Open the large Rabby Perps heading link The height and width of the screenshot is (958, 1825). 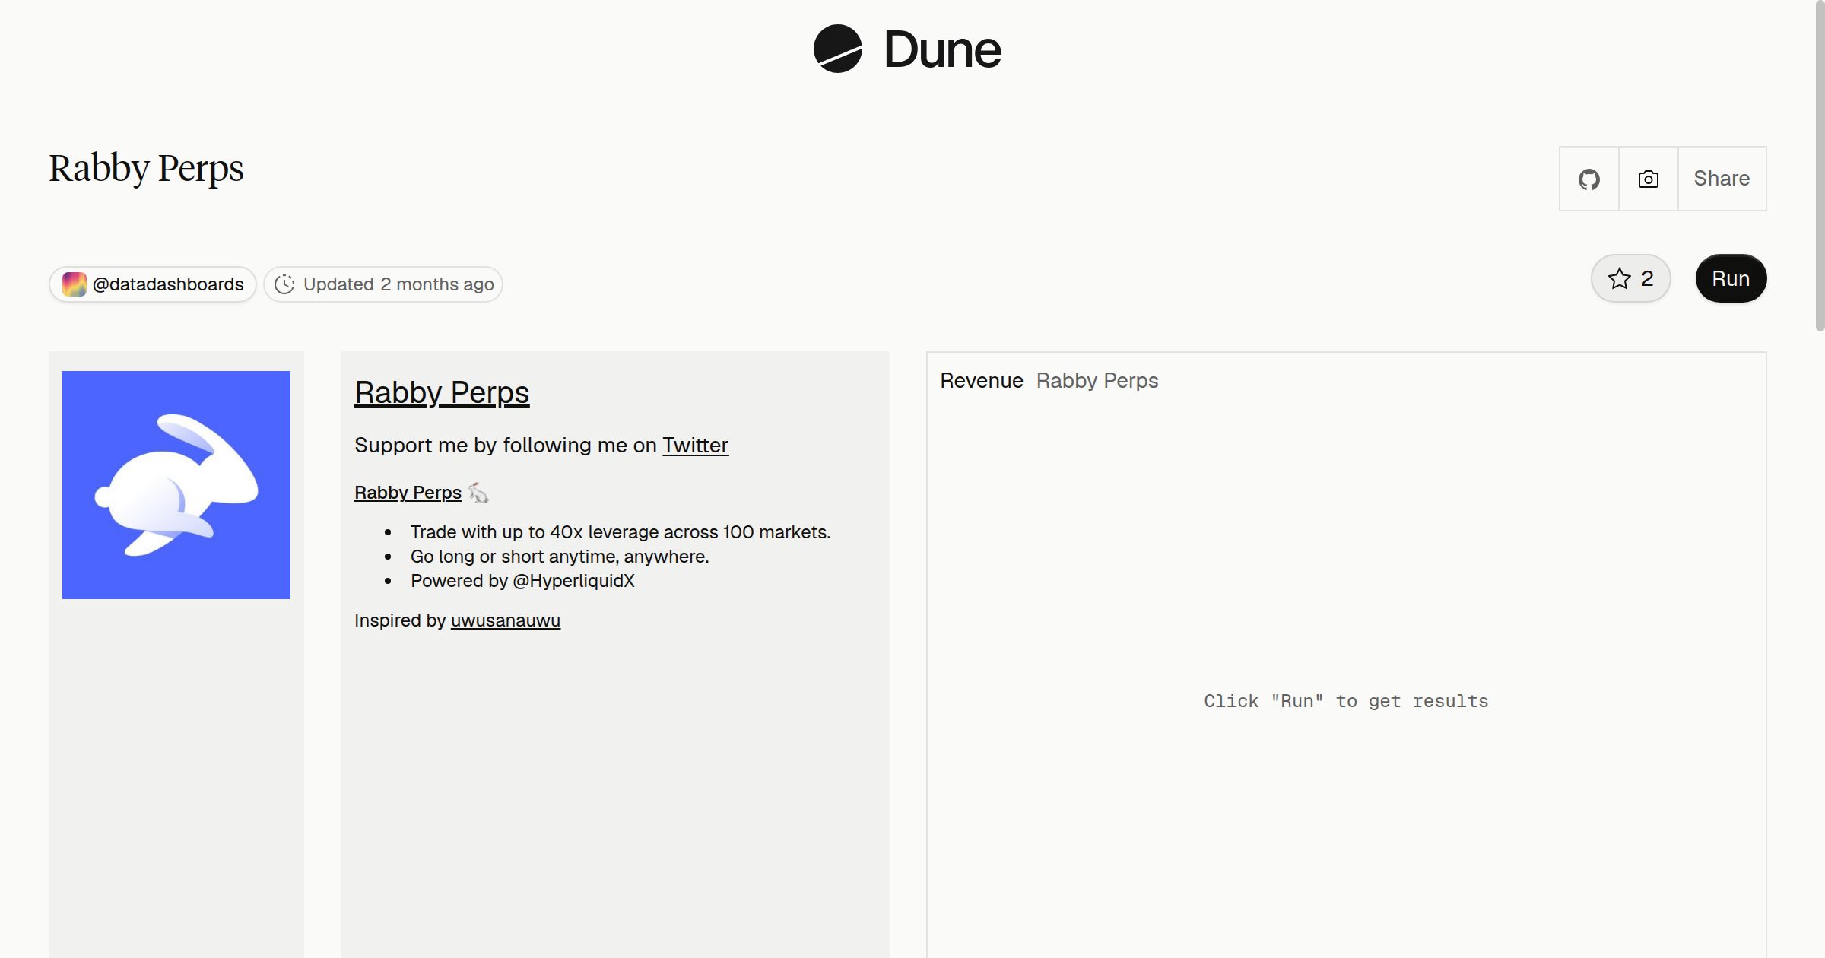click(442, 392)
